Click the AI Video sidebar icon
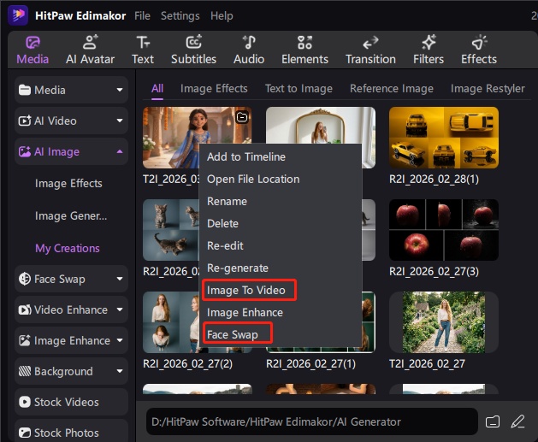Viewport: 538px width, 442px height. coord(24,121)
